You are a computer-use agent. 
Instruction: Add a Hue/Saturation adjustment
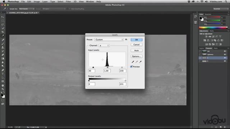click(x=204, y=40)
